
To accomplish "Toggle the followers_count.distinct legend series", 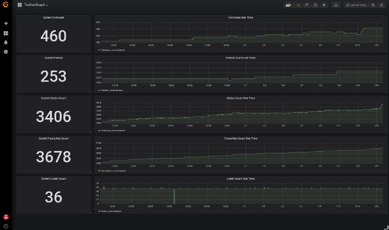I will (113, 50).
